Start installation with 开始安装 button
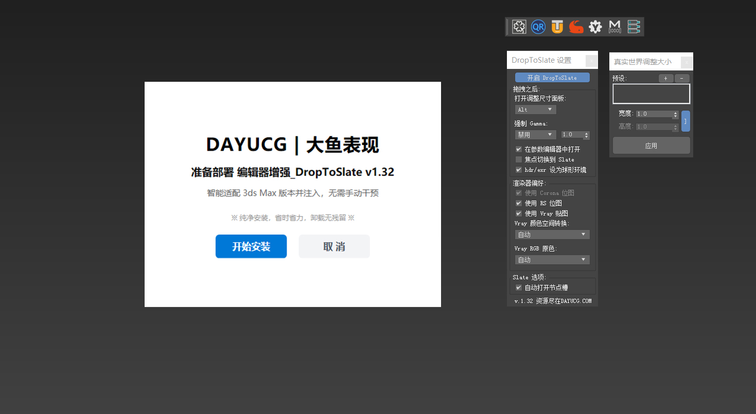The image size is (756, 414). tap(251, 246)
